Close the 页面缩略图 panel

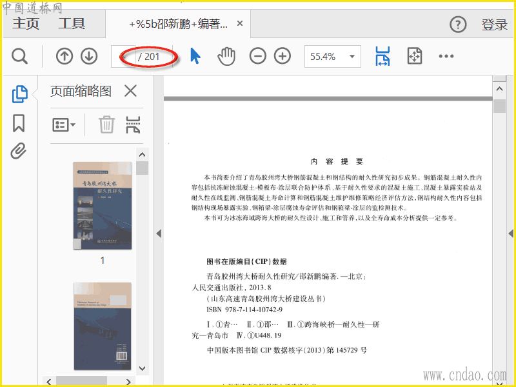pyautogui.click(x=131, y=91)
